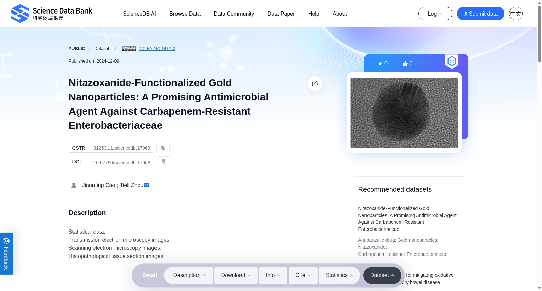This screenshot has width=542, height=291.
Task: Open recommended Nitazoxanide-Functionalized Gold Nanoparticles dataset
Action: [x=408, y=219]
